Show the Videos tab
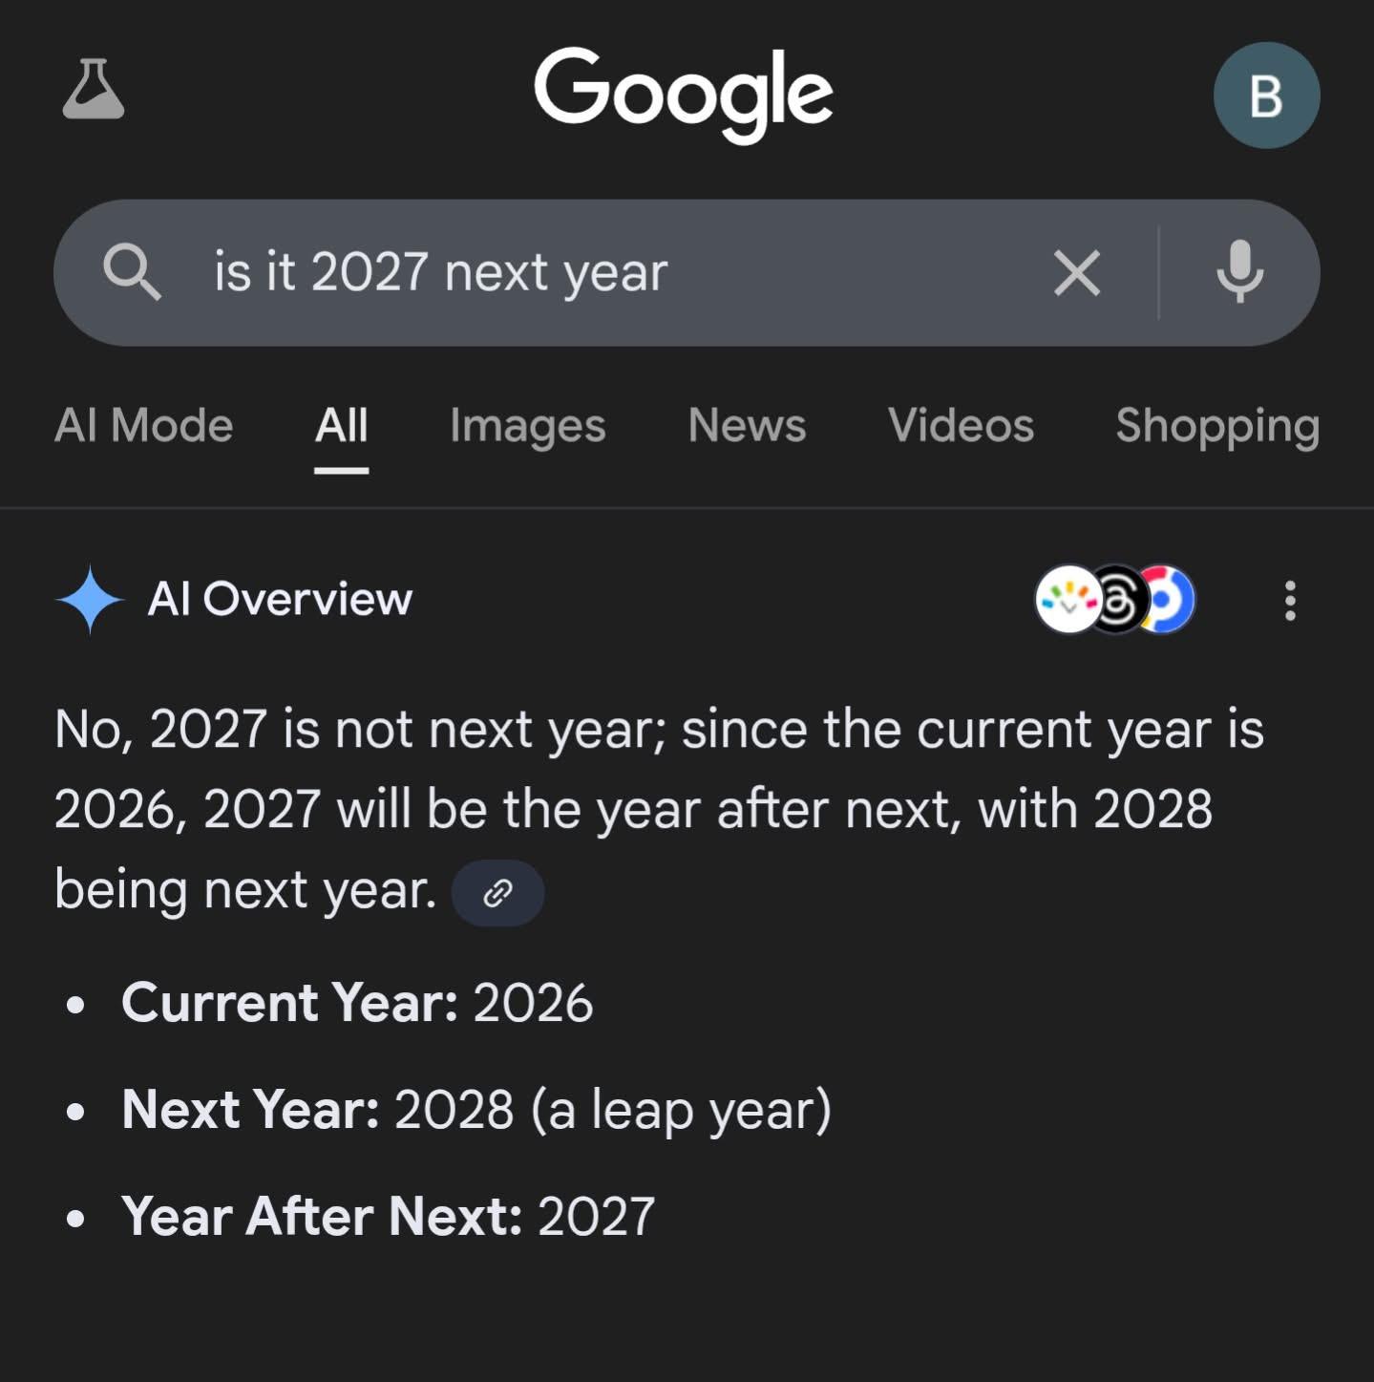This screenshot has height=1382, width=1374. tap(961, 425)
